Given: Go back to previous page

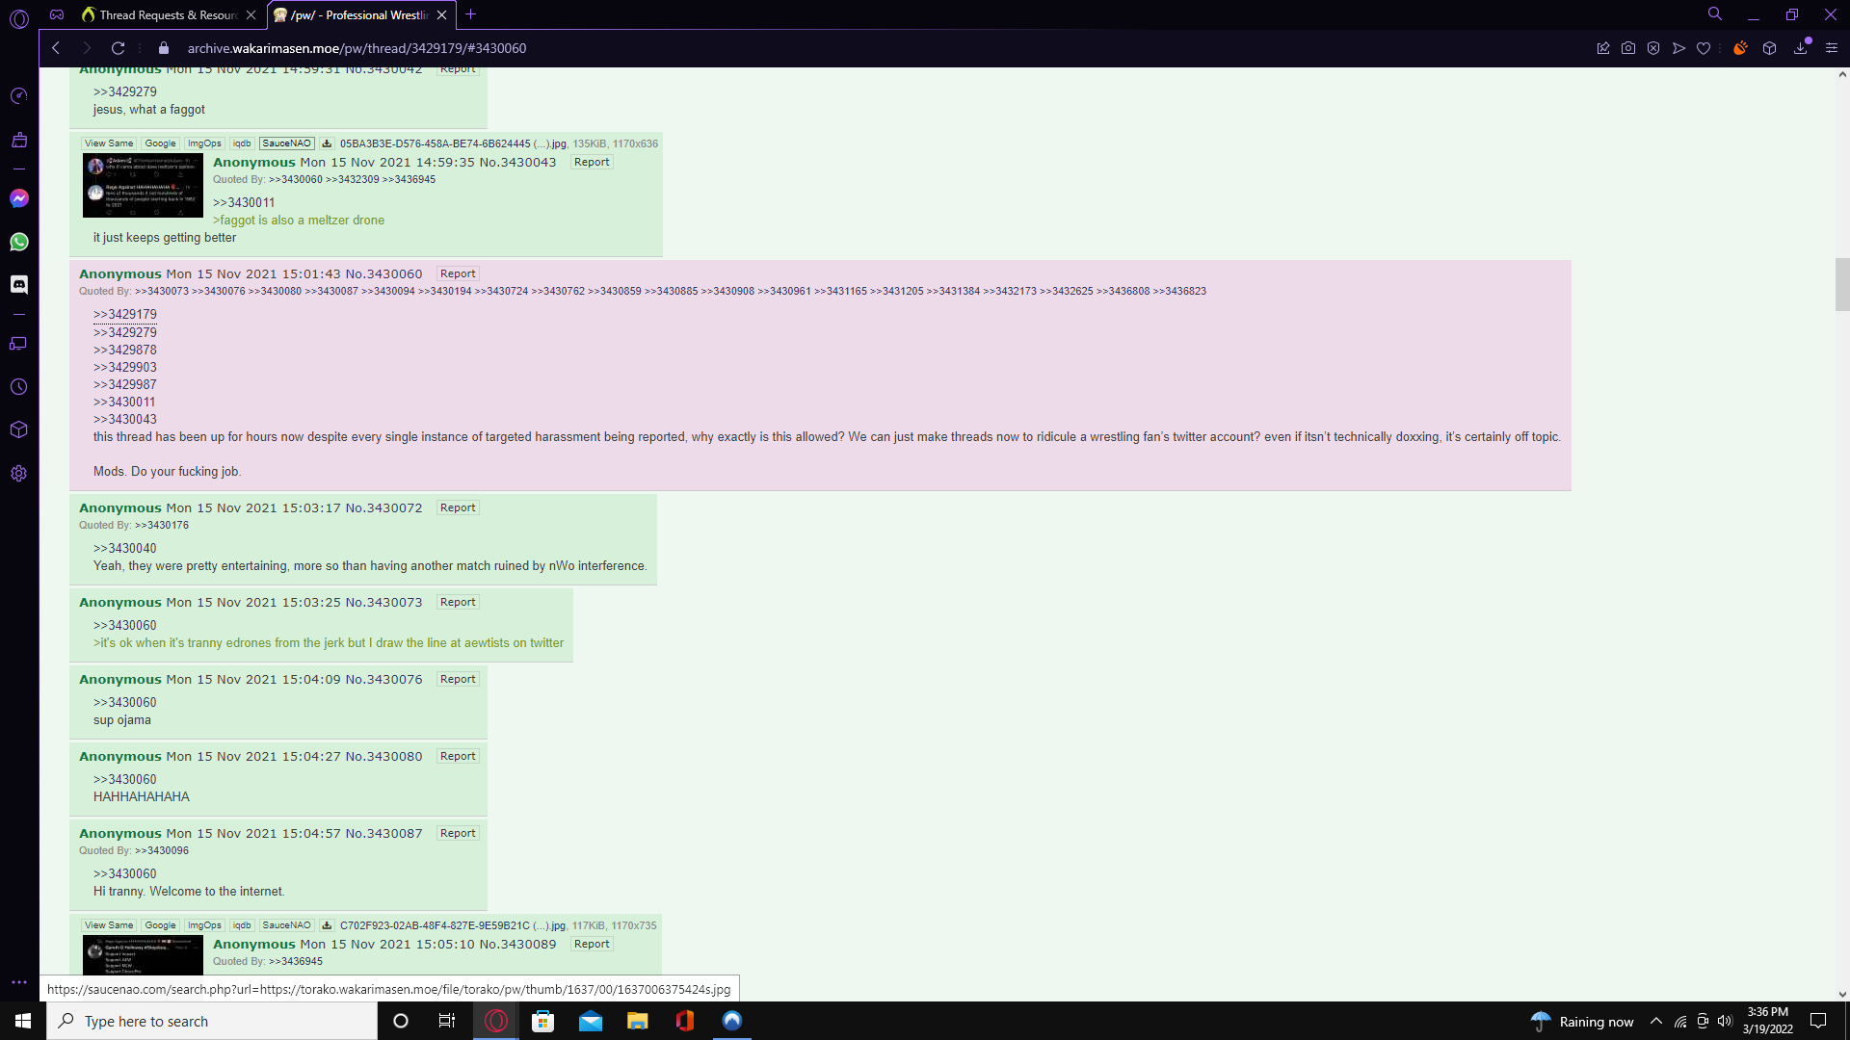Looking at the screenshot, I should pyautogui.click(x=56, y=48).
